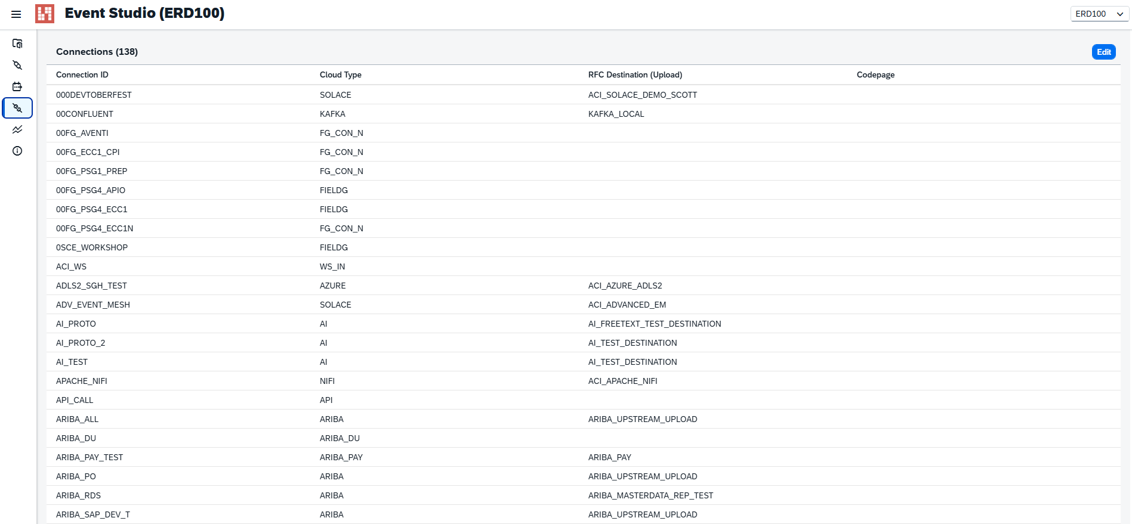Select the 00FG_PSG4_ECC1N connection ID
This screenshot has width=1132, height=524.
pos(95,228)
